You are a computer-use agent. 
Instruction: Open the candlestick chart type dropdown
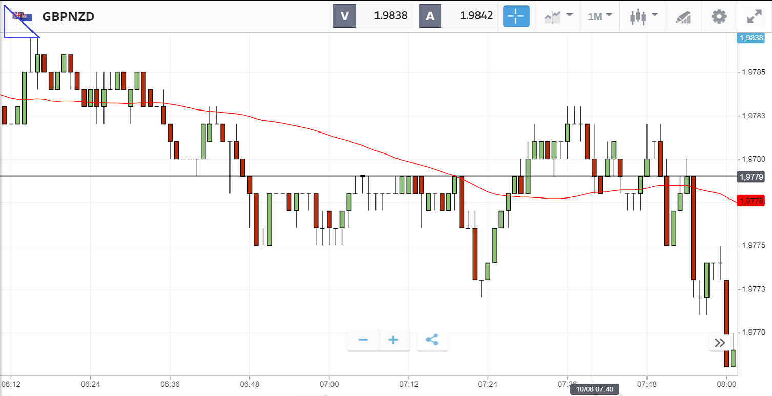click(x=642, y=16)
